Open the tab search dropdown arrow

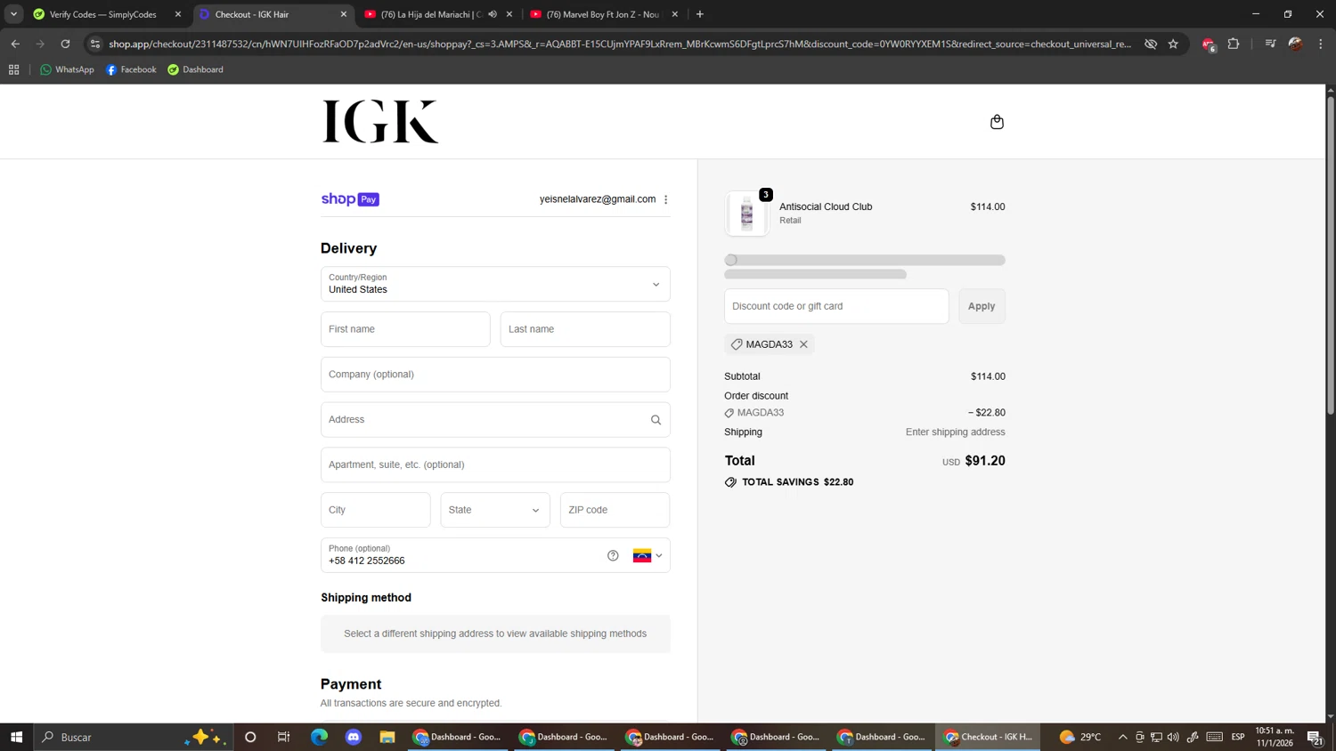[x=13, y=14]
